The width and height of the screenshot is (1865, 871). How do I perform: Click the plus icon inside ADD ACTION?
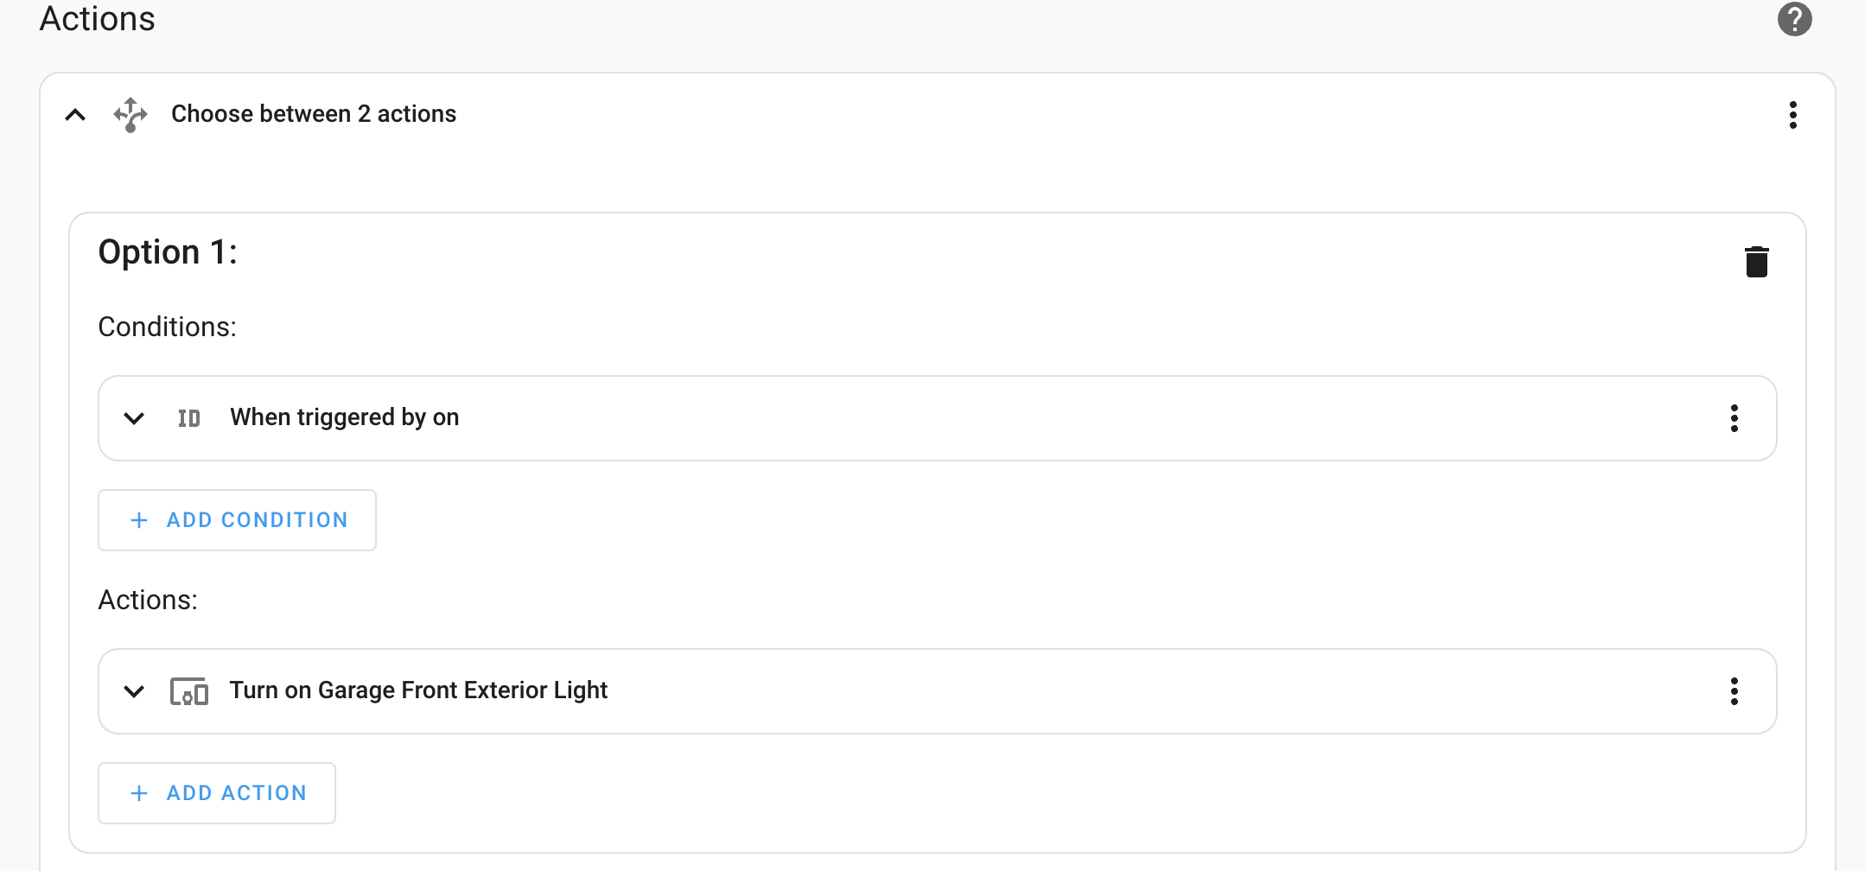137,792
